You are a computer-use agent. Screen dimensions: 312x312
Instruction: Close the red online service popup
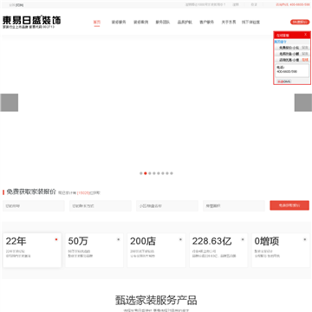(305, 35)
